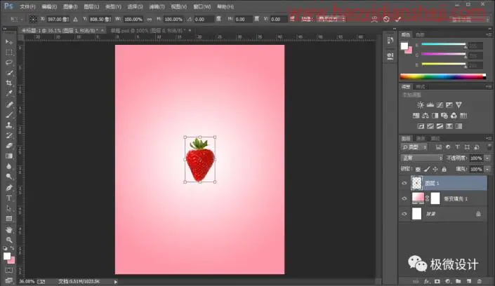Delete layer using the trash icon
This screenshot has height=286, width=495.
click(x=480, y=281)
